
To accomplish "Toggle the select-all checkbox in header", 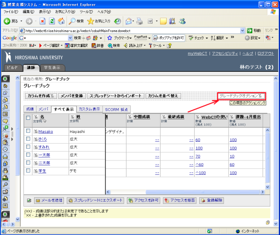I will click(x=28, y=118).
